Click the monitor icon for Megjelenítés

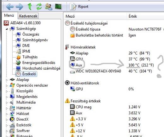click(x=12, y=97)
